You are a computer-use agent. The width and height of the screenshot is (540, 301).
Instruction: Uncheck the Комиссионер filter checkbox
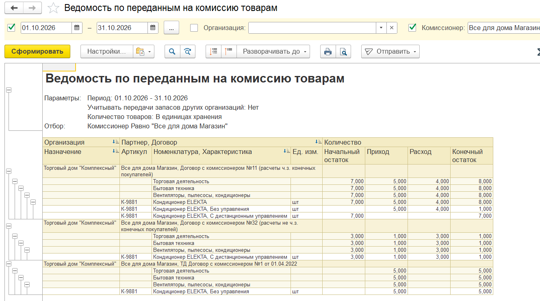pos(412,28)
